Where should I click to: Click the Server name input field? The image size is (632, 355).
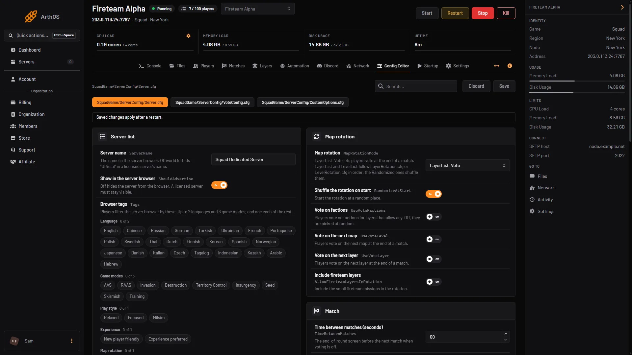(253, 159)
